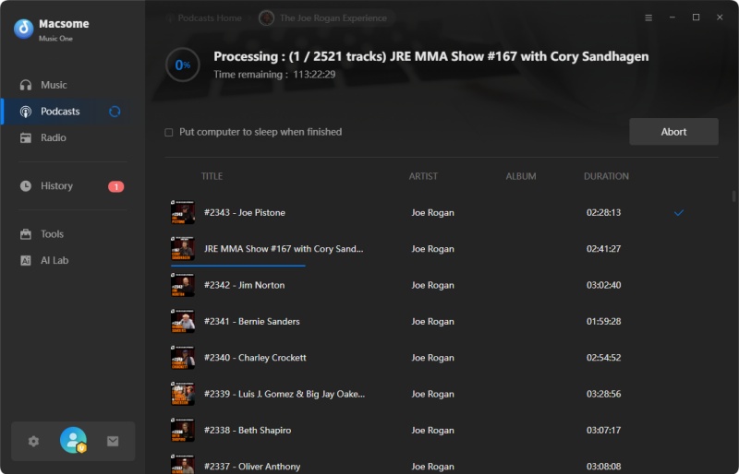Click the Time remaining 113:22:29 text
739x474 pixels.
[274, 75]
